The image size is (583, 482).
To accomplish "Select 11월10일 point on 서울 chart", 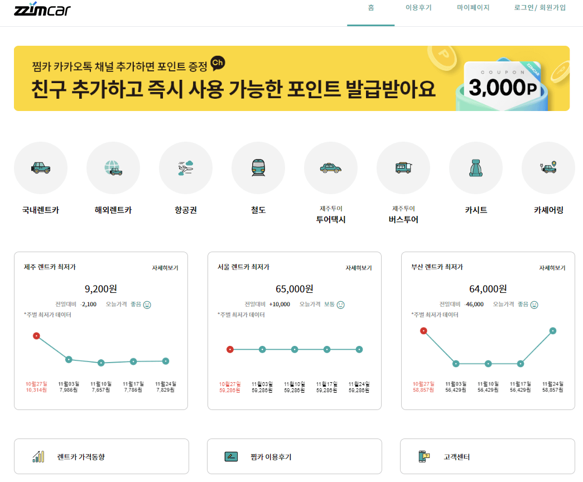I will point(295,349).
